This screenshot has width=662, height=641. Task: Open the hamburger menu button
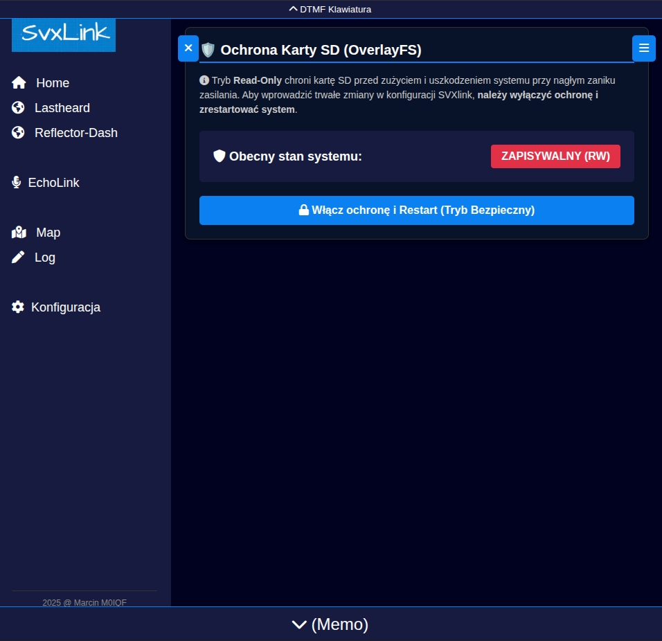point(643,48)
